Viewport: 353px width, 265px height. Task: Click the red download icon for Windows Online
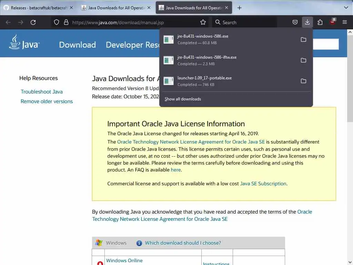pos(100,263)
